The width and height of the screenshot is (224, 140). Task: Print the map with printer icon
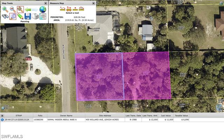coord(35,16)
